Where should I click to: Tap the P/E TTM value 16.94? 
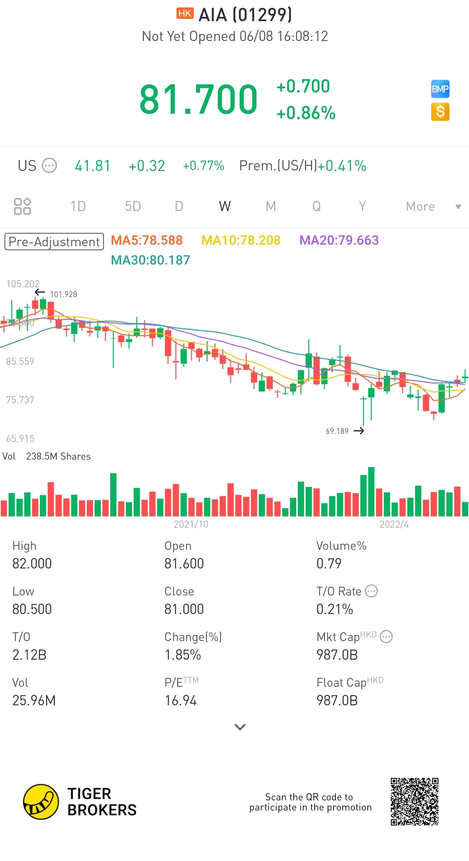[x=180, y=700]
